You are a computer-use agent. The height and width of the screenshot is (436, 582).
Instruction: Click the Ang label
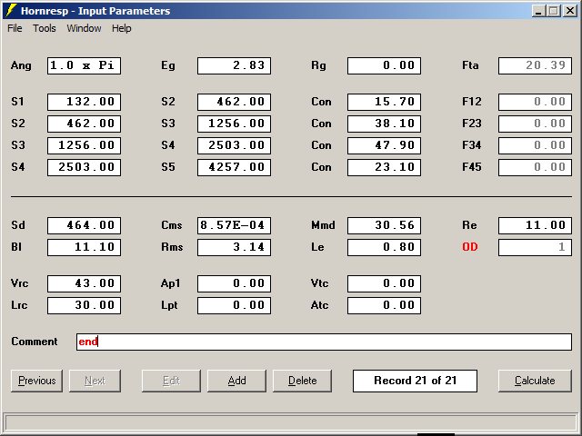[x=21, y=65]
